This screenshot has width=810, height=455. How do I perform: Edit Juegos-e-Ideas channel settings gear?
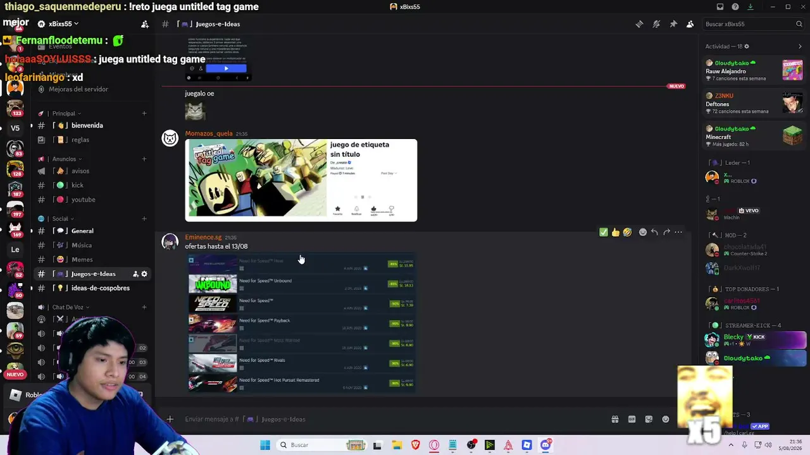[144, 274]
